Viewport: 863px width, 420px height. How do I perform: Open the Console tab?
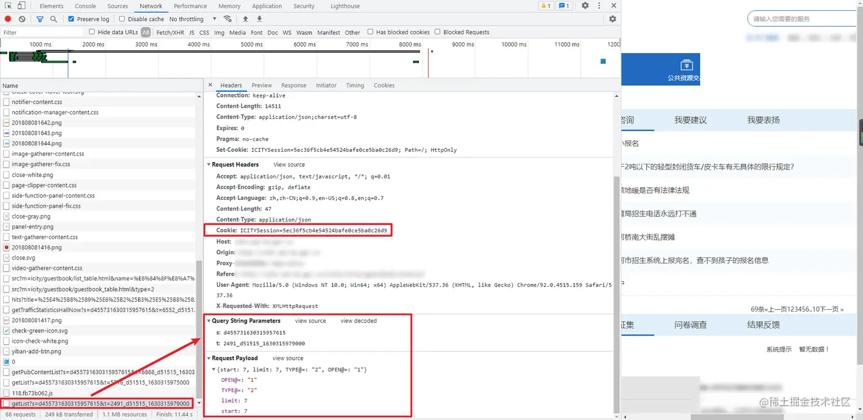(86, 6)
